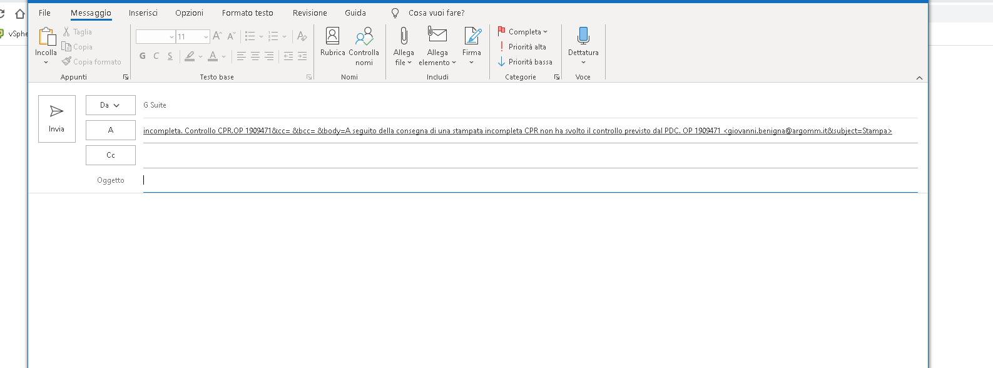Open Revisione tab
993x368 pixels.
click(310, 13)
